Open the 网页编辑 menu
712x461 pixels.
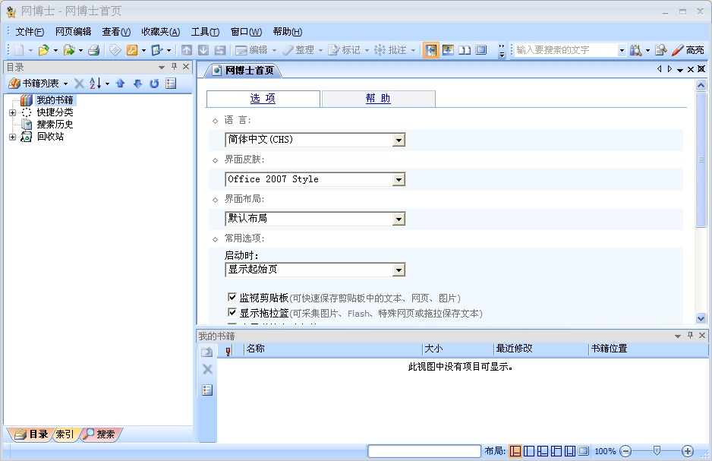tap(73, 32)
